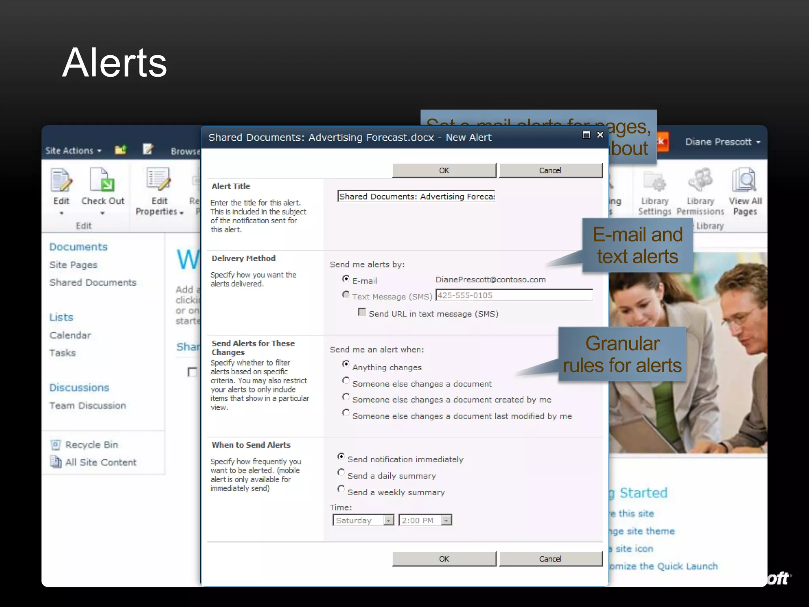
Task: Open Site Pages link
Action: click(x=73, y=265)
